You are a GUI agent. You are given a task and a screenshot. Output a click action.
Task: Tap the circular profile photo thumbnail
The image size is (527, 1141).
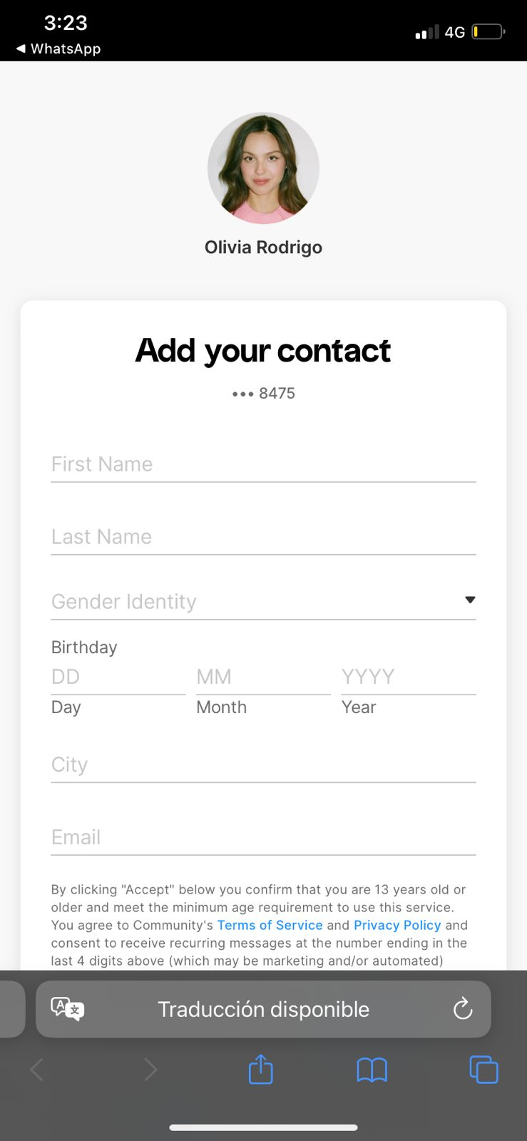(263, 168)
